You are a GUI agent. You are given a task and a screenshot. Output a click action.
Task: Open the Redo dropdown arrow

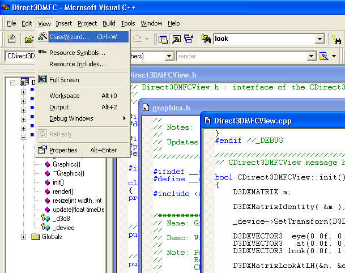(147, 39)
